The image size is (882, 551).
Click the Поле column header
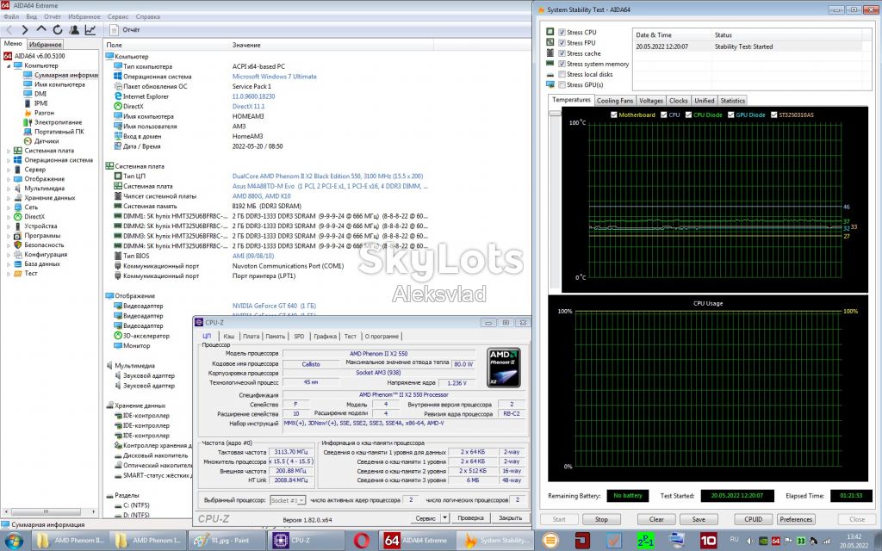(114, 45)
